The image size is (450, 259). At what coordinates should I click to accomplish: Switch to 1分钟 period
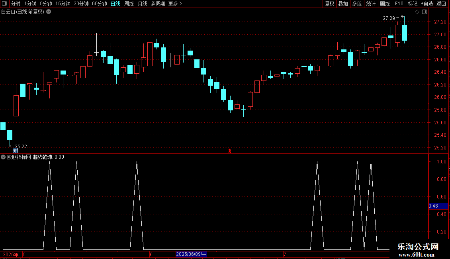tap(30, 4)
